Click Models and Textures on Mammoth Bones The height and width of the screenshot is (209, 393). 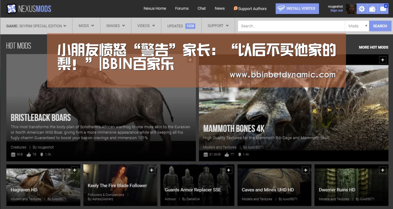coord(220,147)
